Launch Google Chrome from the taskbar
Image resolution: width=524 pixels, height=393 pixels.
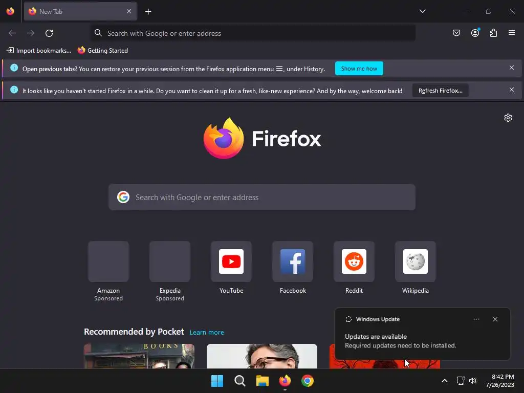308,381
